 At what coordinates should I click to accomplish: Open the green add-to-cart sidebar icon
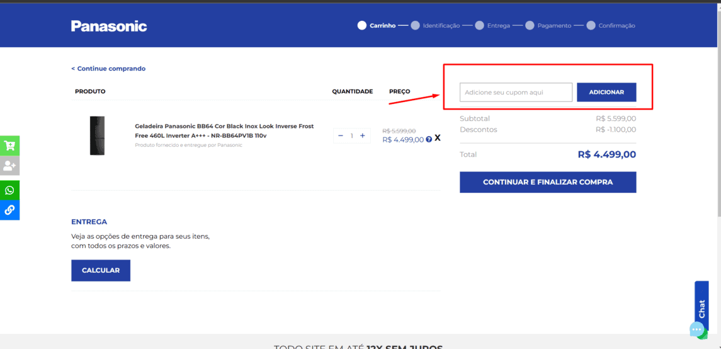click(9, 146)
